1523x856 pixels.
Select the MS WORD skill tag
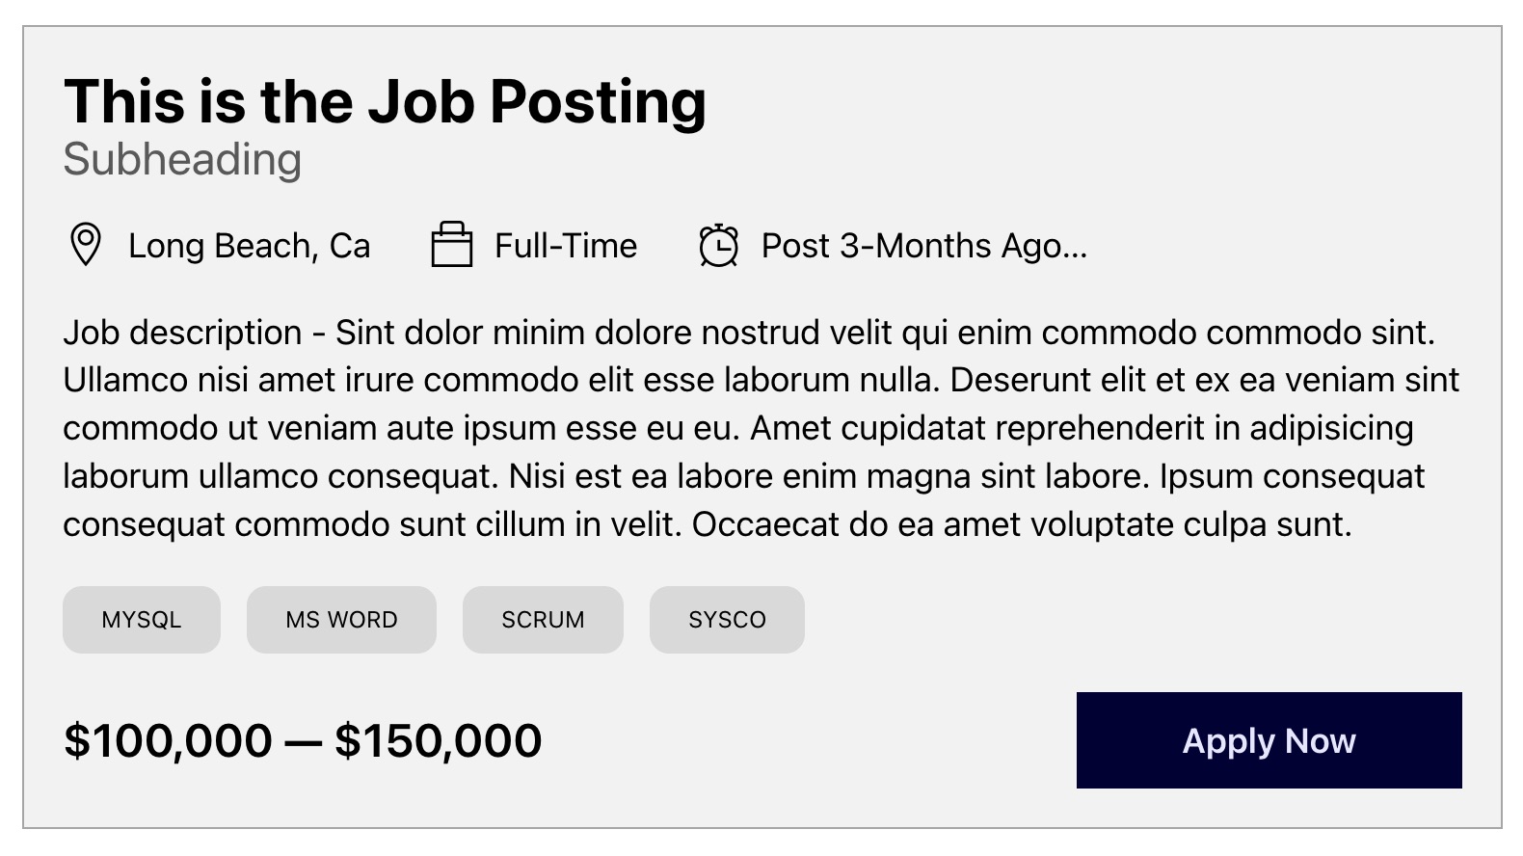click(x=341, y=620)
